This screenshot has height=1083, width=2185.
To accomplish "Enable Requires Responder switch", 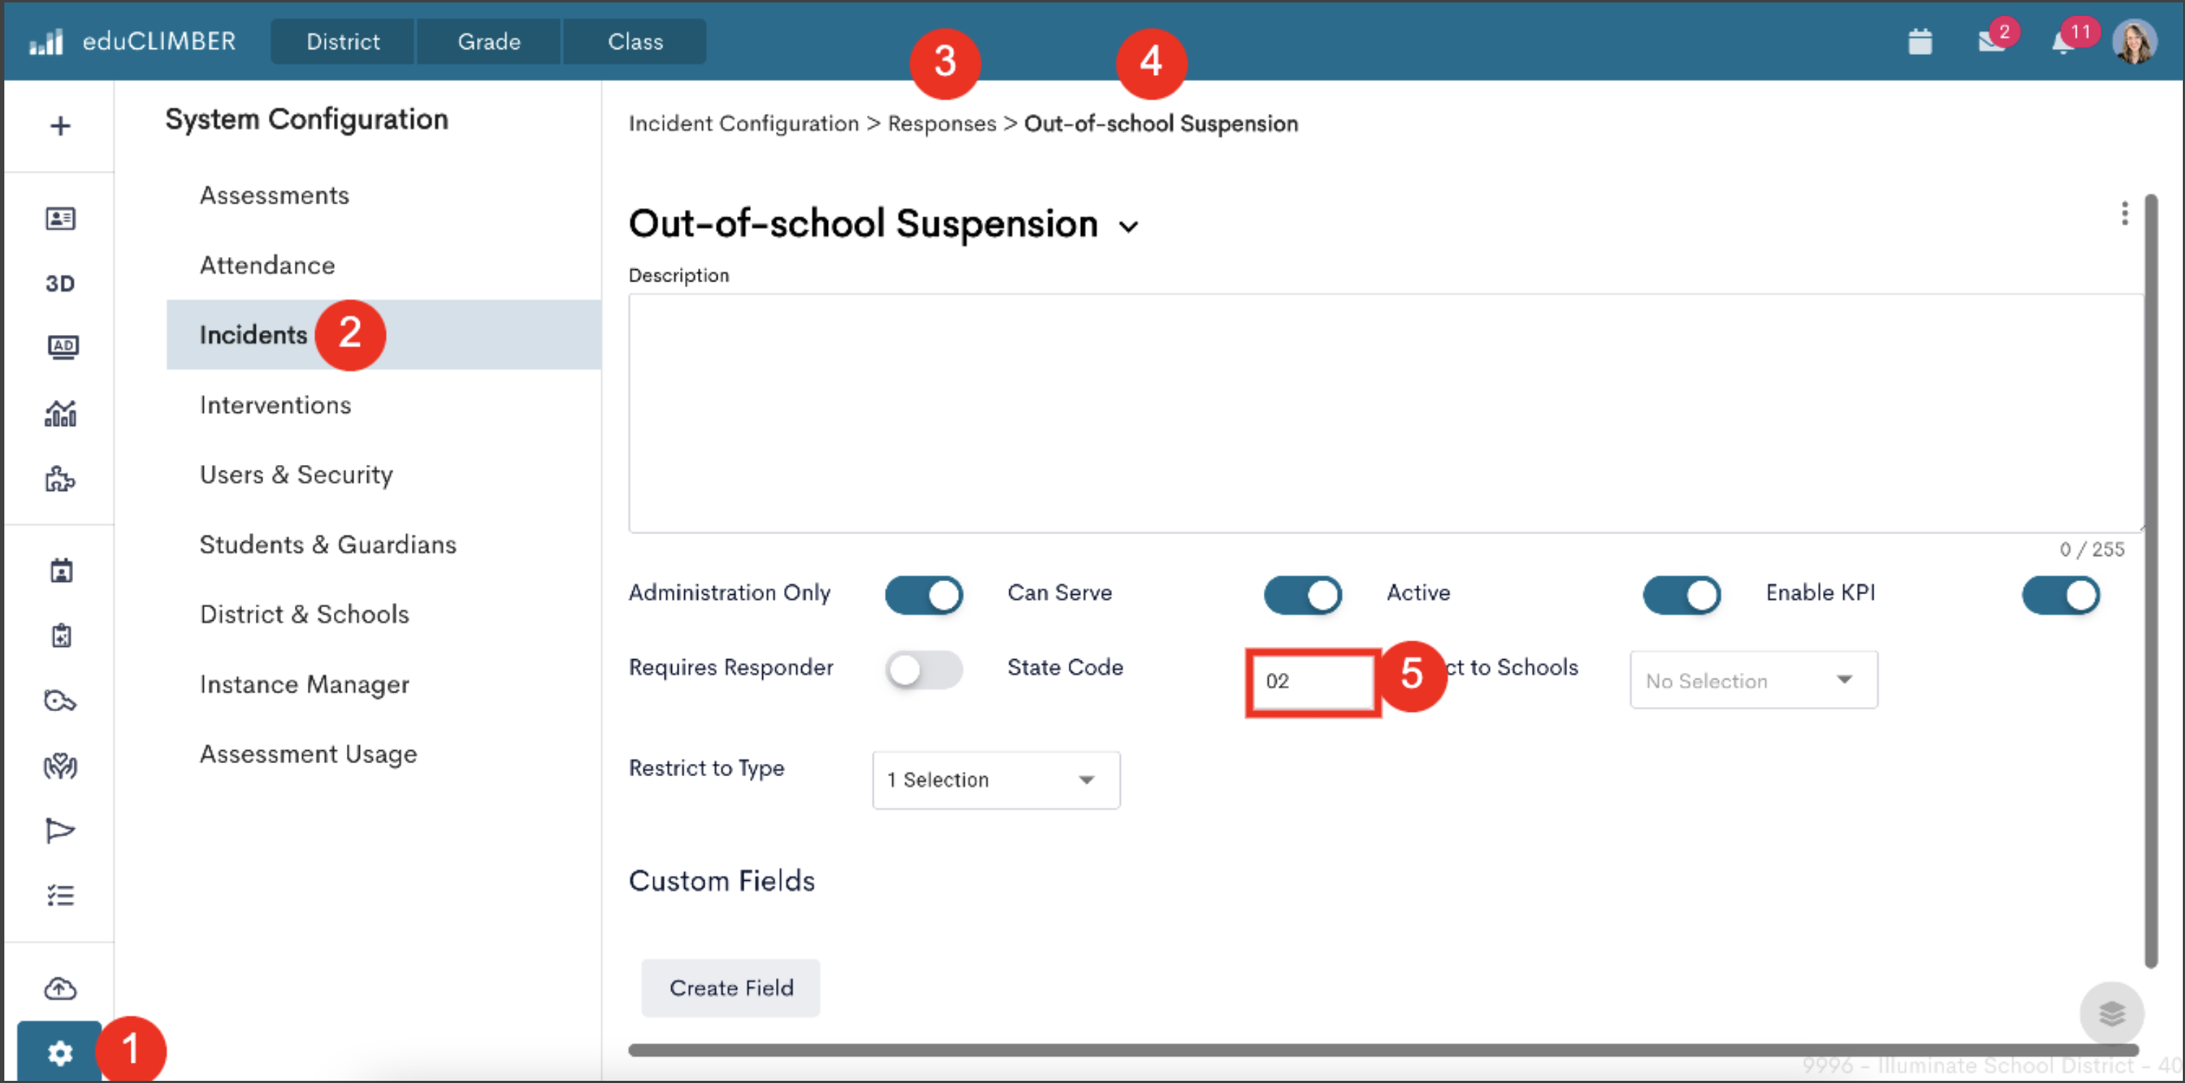I will click(923, 670).
